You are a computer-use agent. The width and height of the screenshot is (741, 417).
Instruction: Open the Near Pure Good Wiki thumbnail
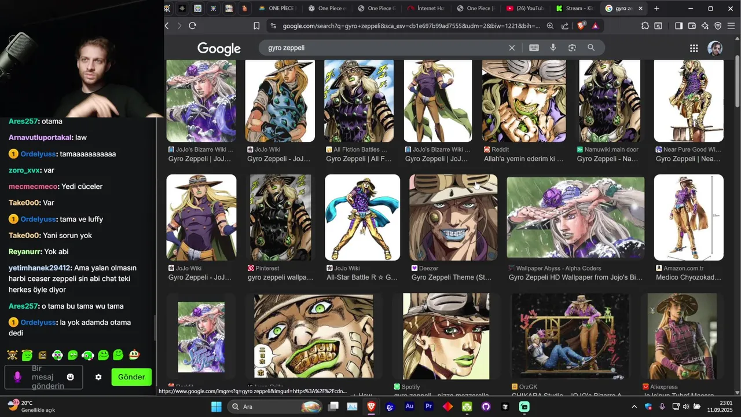pos(689,101)
